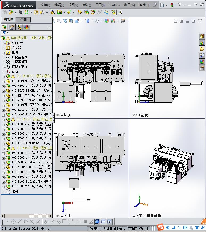Select the 原点 origin item in the tree
The image size is (206, 232).
[15, 71]
